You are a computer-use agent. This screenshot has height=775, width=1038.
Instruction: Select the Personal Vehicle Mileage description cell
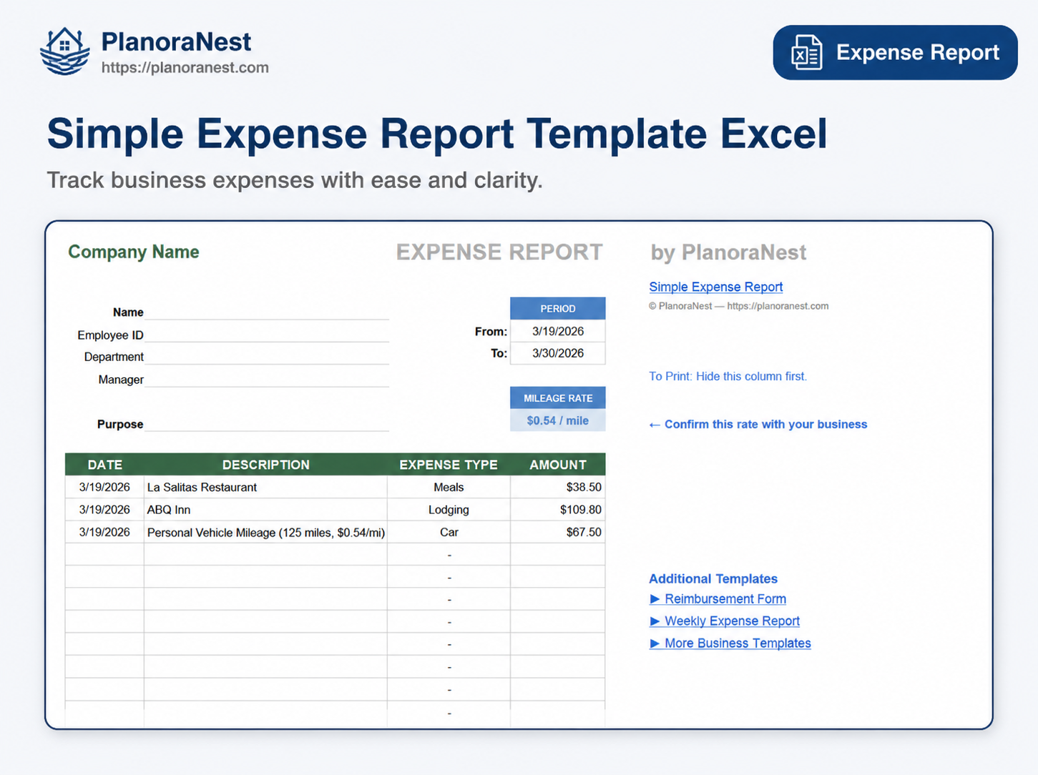265,532
